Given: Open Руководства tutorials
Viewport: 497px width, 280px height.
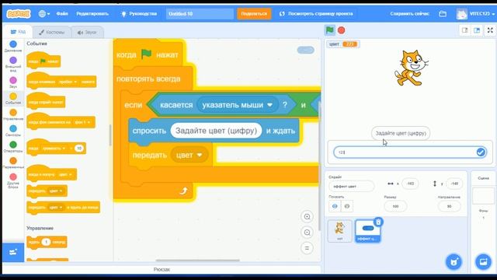Looking at the screenshot, I should pos(139,14).
